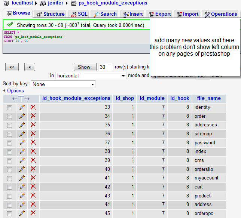Click edit pencil icon for row 33

click(x=22, y=107)
